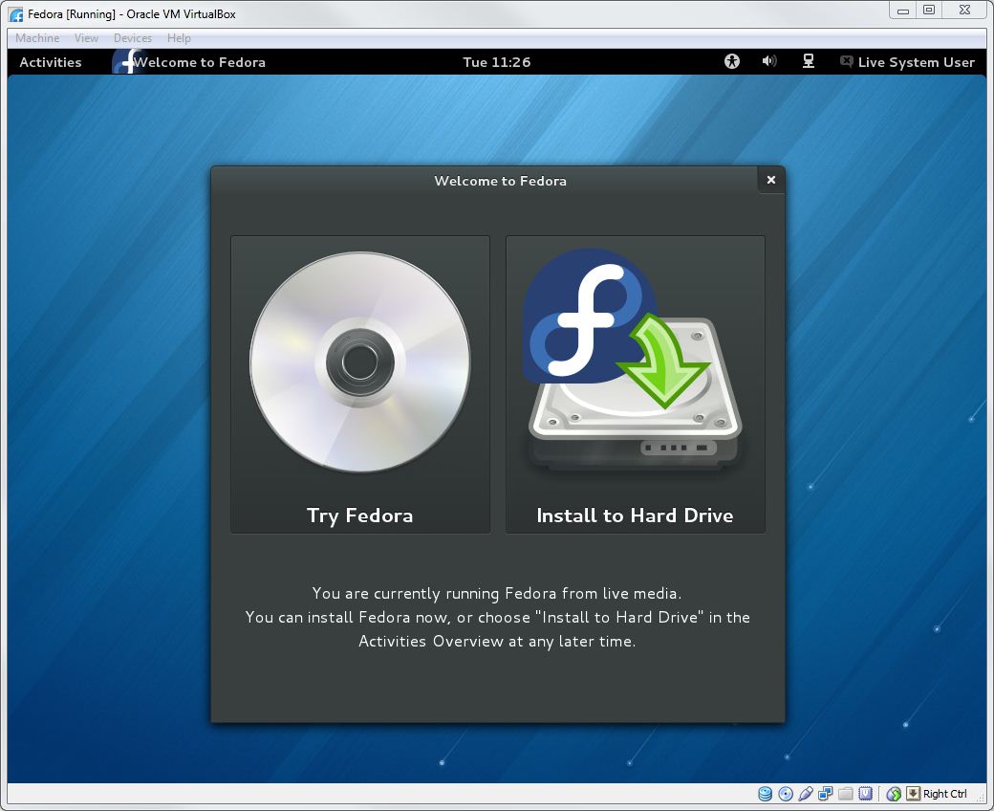Open the Tue 11:26 clock calendar
Viewport: 994px width, 811px height.
(496, 62)
